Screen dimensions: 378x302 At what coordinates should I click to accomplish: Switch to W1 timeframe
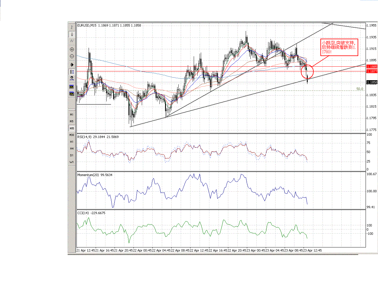pos(72,162)
